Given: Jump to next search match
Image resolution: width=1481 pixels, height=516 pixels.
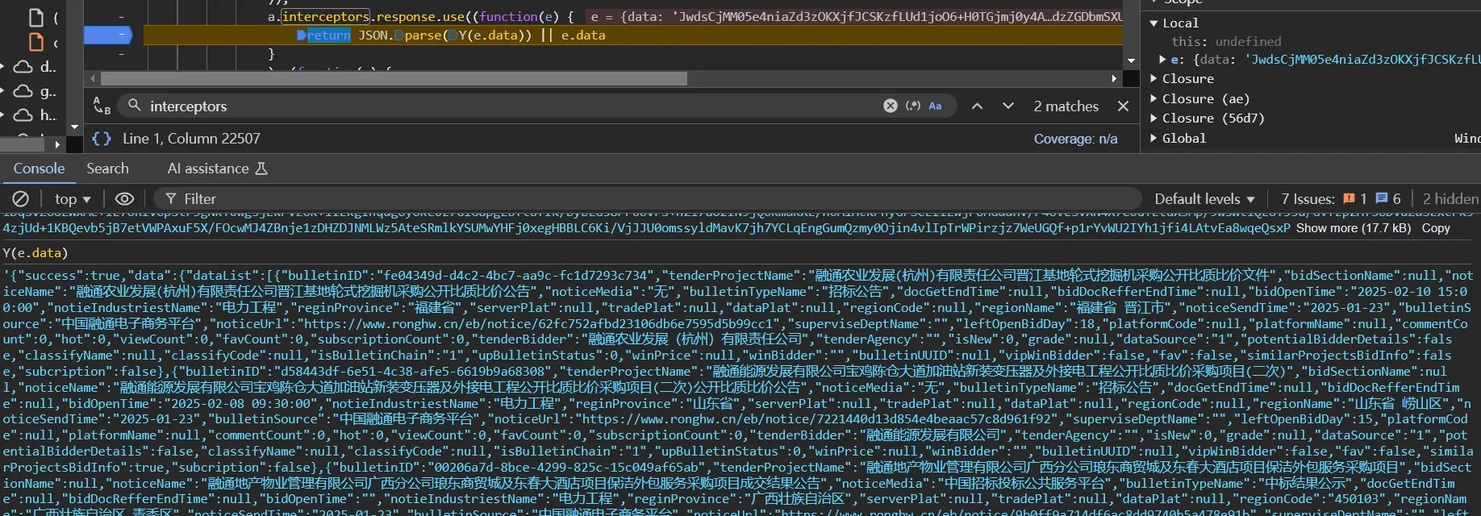Looking at the screenshot, I should coord(1008,106).
